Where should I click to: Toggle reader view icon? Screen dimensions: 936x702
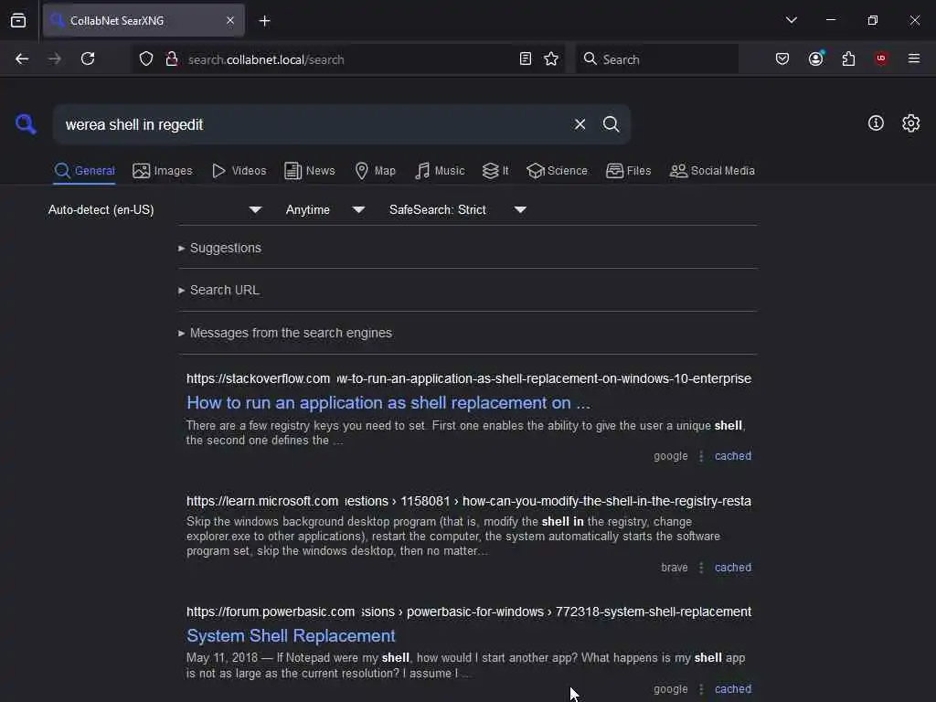click(526, 58)
